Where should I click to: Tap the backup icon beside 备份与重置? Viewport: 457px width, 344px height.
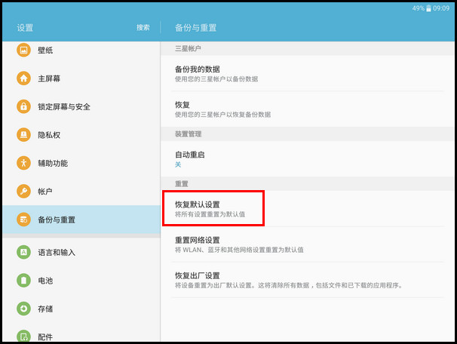point(23,220)
